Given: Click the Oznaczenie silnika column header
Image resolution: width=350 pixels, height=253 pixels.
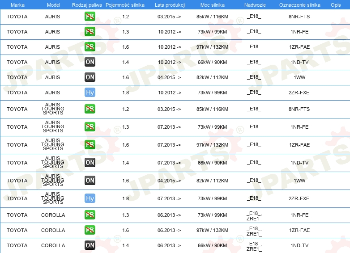Looking at the screenshot, I should coord(299,5).
